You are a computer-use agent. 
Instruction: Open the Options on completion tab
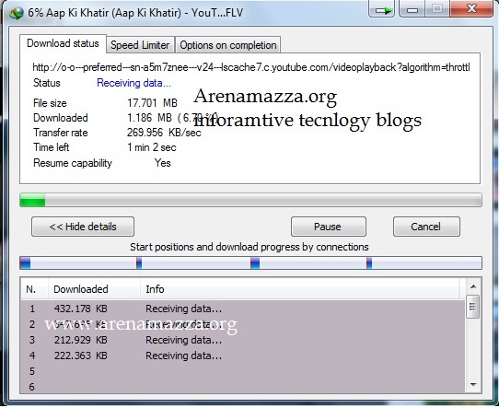point(227,45)
